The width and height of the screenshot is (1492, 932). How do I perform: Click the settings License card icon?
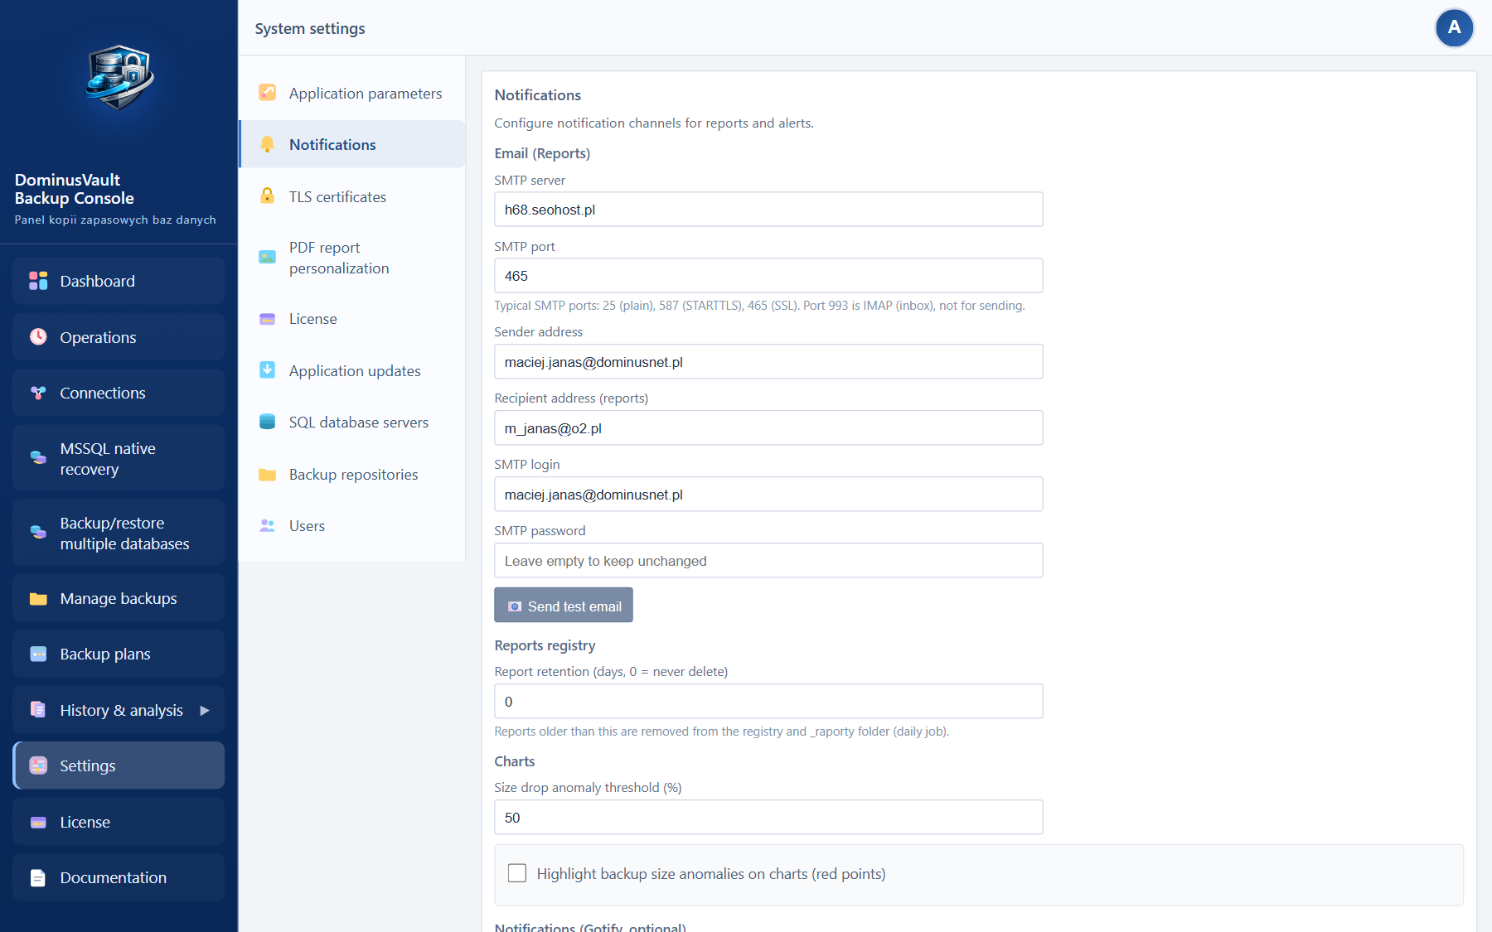(267, 319)
